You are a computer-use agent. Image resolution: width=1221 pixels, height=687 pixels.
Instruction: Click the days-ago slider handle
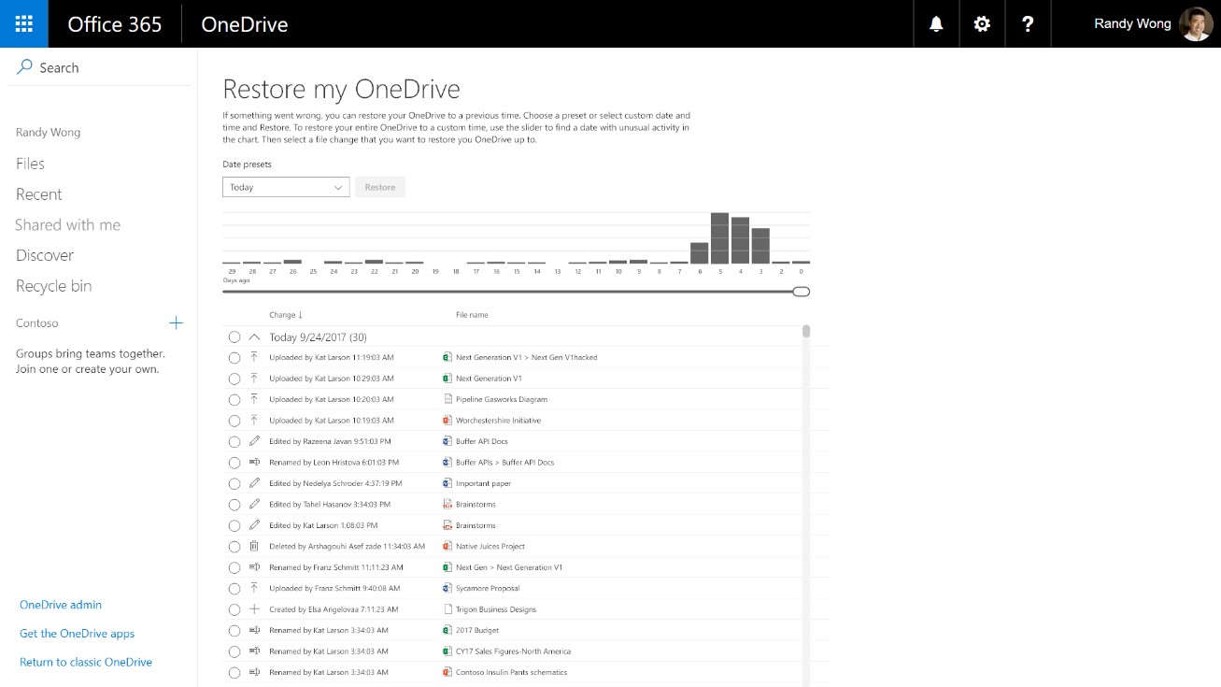801,292
